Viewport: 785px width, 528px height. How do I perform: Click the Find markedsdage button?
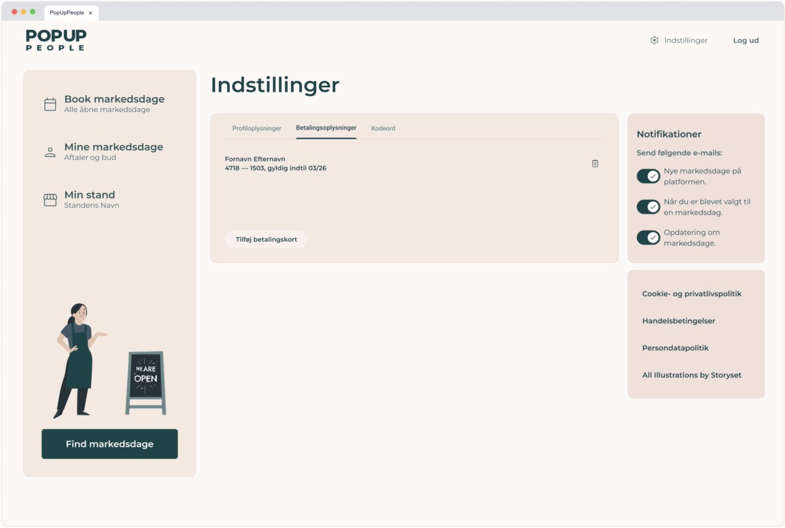109,444
